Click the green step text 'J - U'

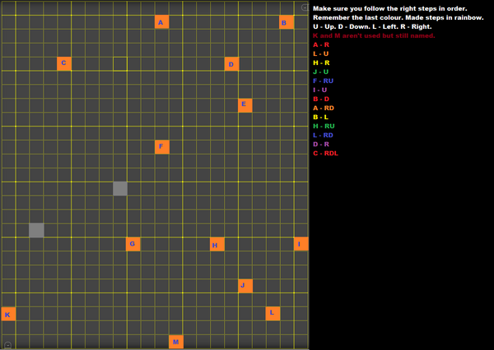pyautogui.click(x=321, y=72)
